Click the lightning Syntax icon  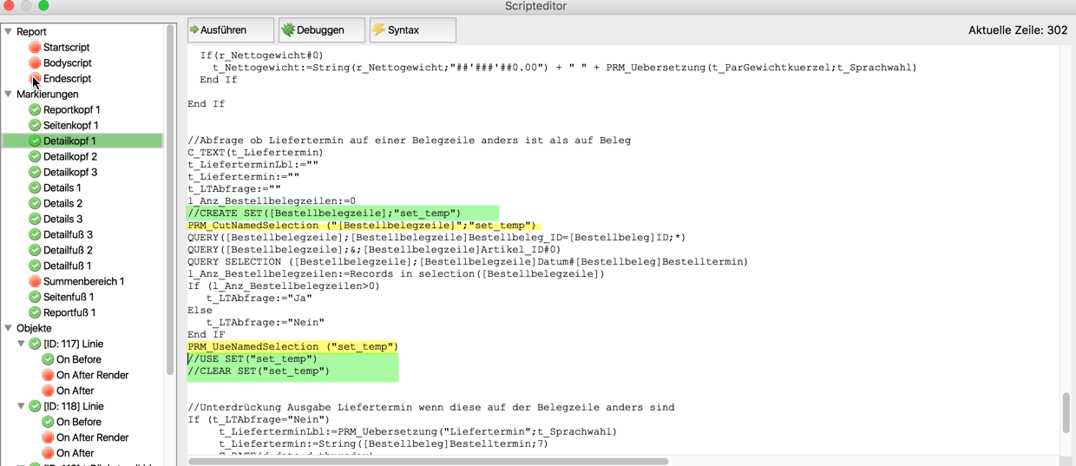(379, 30)
